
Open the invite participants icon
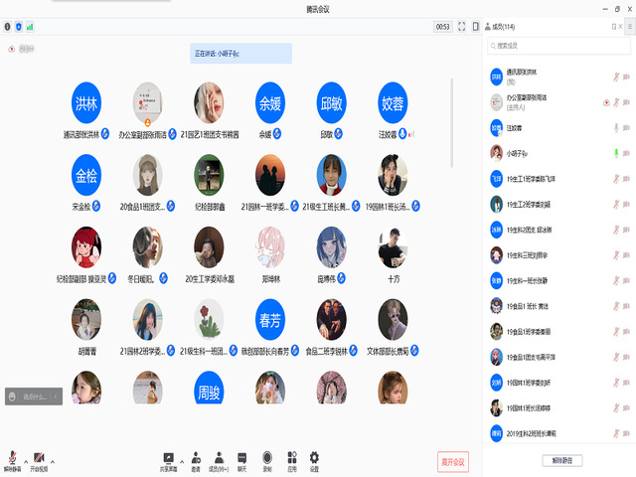(196, 458)
